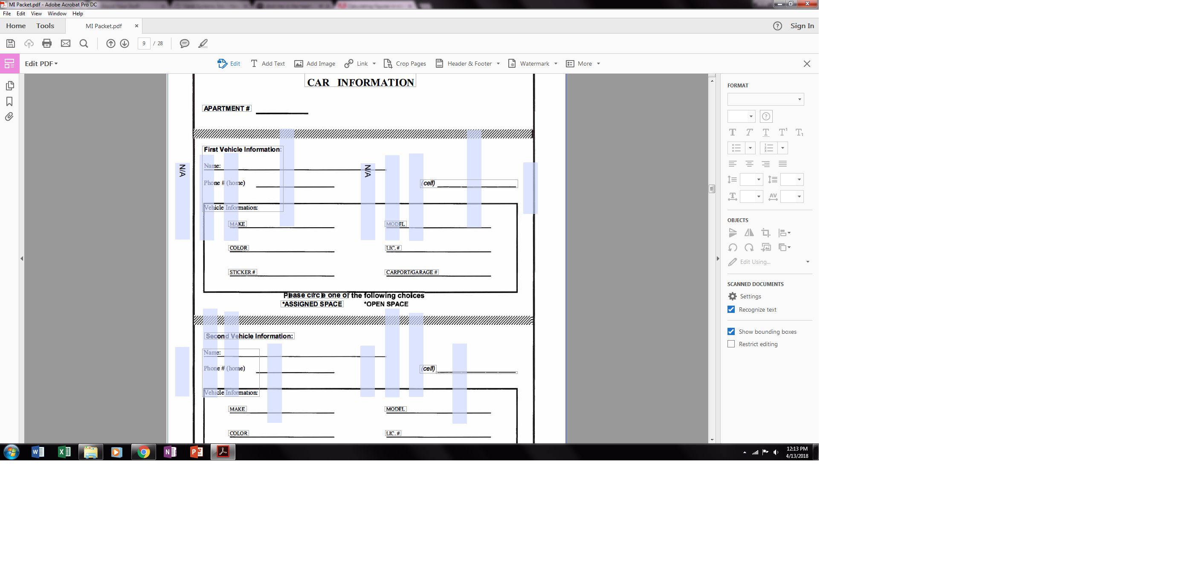Click the Sign In link

pos(803,26)
